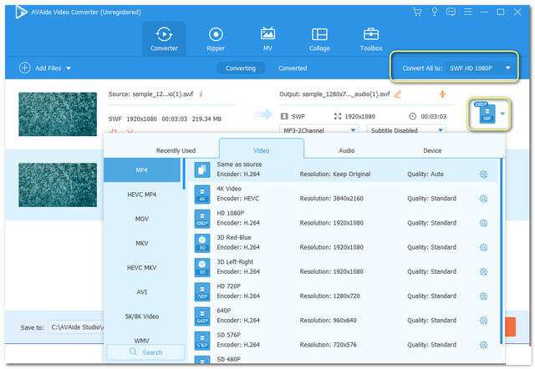Choose the SD 576P preset row
Screen dimensions: 535x369
(x=342, y=340)
